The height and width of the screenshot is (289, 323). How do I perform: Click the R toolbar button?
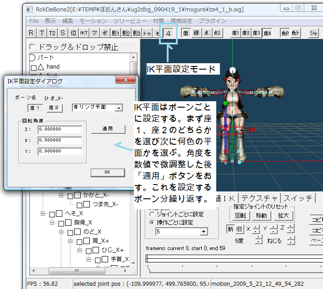click(31, 33)
